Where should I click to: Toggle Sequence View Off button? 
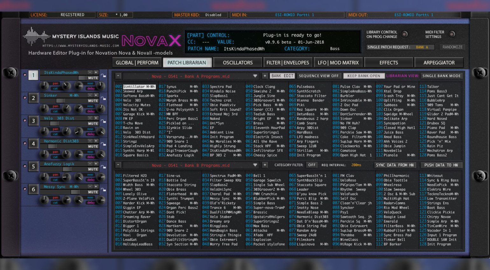tap(318, 76)
